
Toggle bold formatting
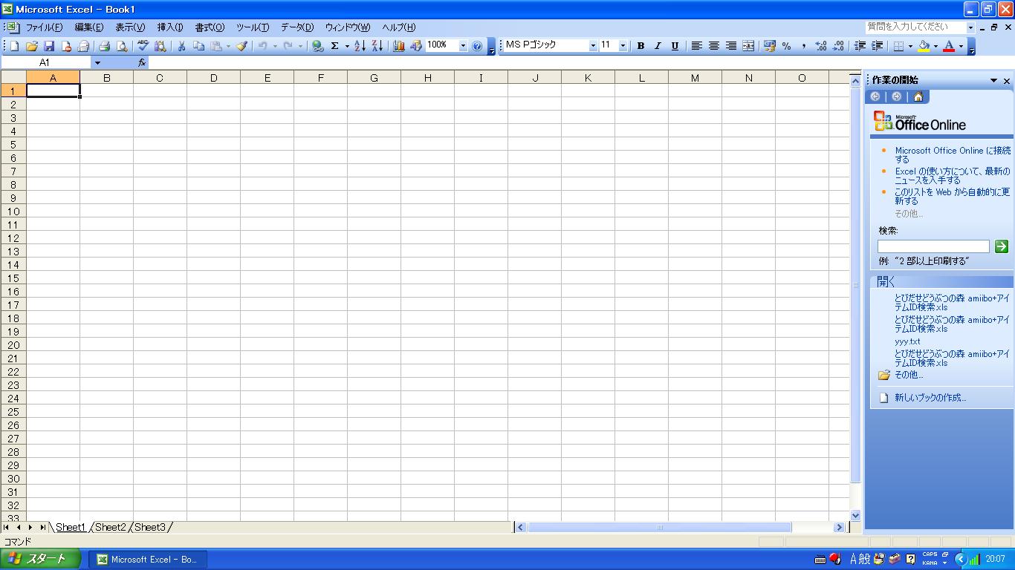[641, 46]
